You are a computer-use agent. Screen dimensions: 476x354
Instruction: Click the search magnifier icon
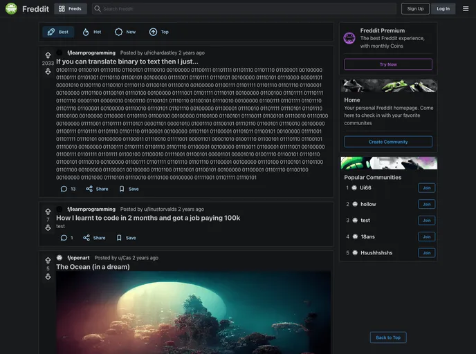point(97,9)
